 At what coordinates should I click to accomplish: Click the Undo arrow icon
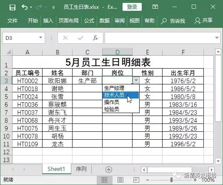(25, 7)
